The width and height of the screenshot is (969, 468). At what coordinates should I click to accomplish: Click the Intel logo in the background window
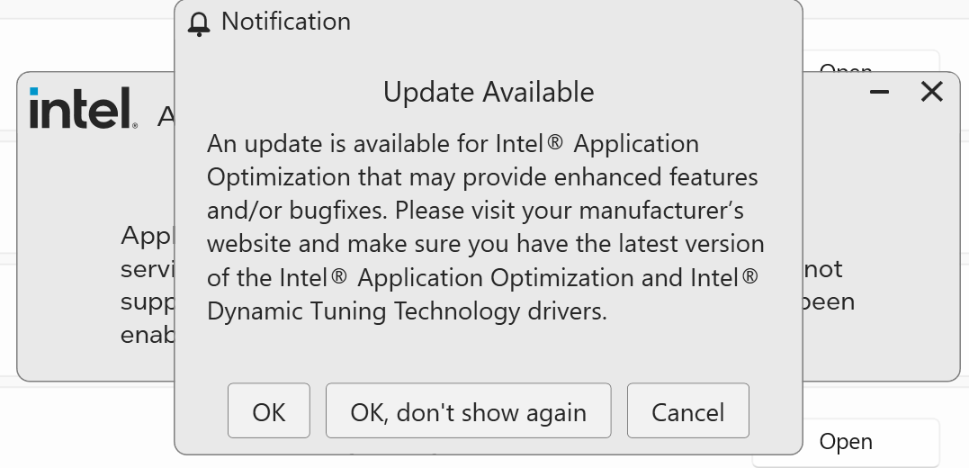[82, 108]
